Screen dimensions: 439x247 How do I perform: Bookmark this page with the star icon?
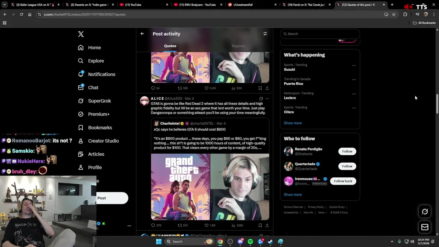point(394,14)
